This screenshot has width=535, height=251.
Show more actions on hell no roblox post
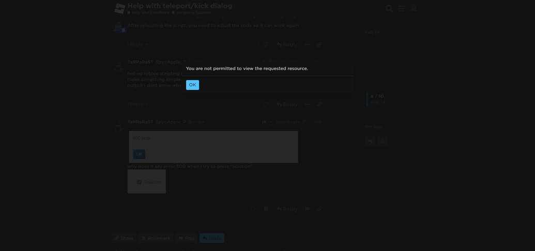click(308, 104)
